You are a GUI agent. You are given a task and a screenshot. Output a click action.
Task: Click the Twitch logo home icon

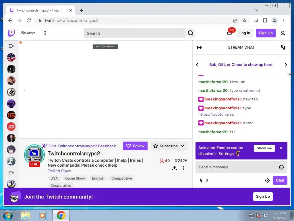click(x=11, y=33)
